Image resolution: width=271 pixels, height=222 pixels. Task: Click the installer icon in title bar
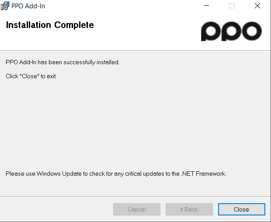point(5,6)
